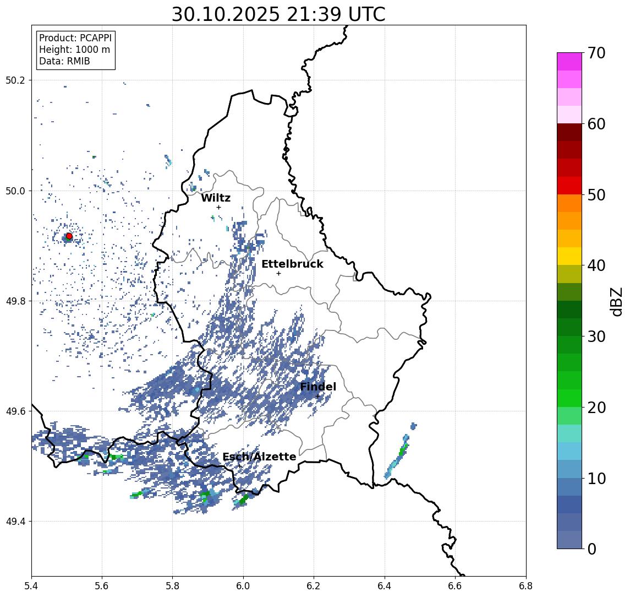Click the 70 value on the colorbar
630x597 pixels.
point(596,53)
